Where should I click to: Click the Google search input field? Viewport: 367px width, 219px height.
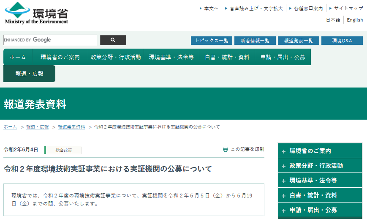pyautogui.click(x=50, y=40)
